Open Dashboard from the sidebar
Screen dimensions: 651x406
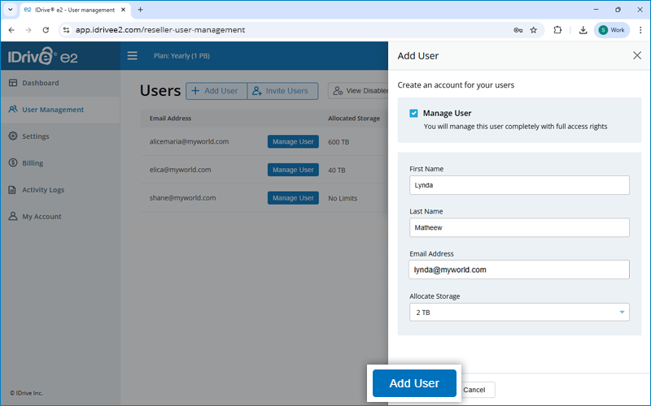click(40, 83)
